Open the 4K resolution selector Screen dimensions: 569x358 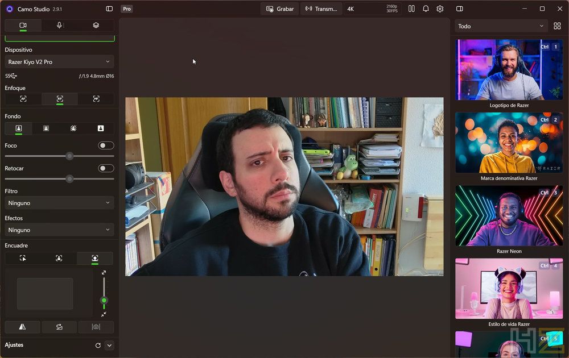pyautogui.click(x=372, y=9)
